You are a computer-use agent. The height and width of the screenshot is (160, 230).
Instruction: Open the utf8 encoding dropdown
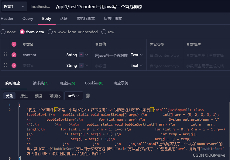pos(74,96)
